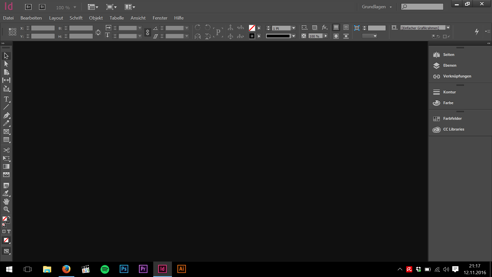Open the Fenster menu
492x277 pixels.
point(160,18)
